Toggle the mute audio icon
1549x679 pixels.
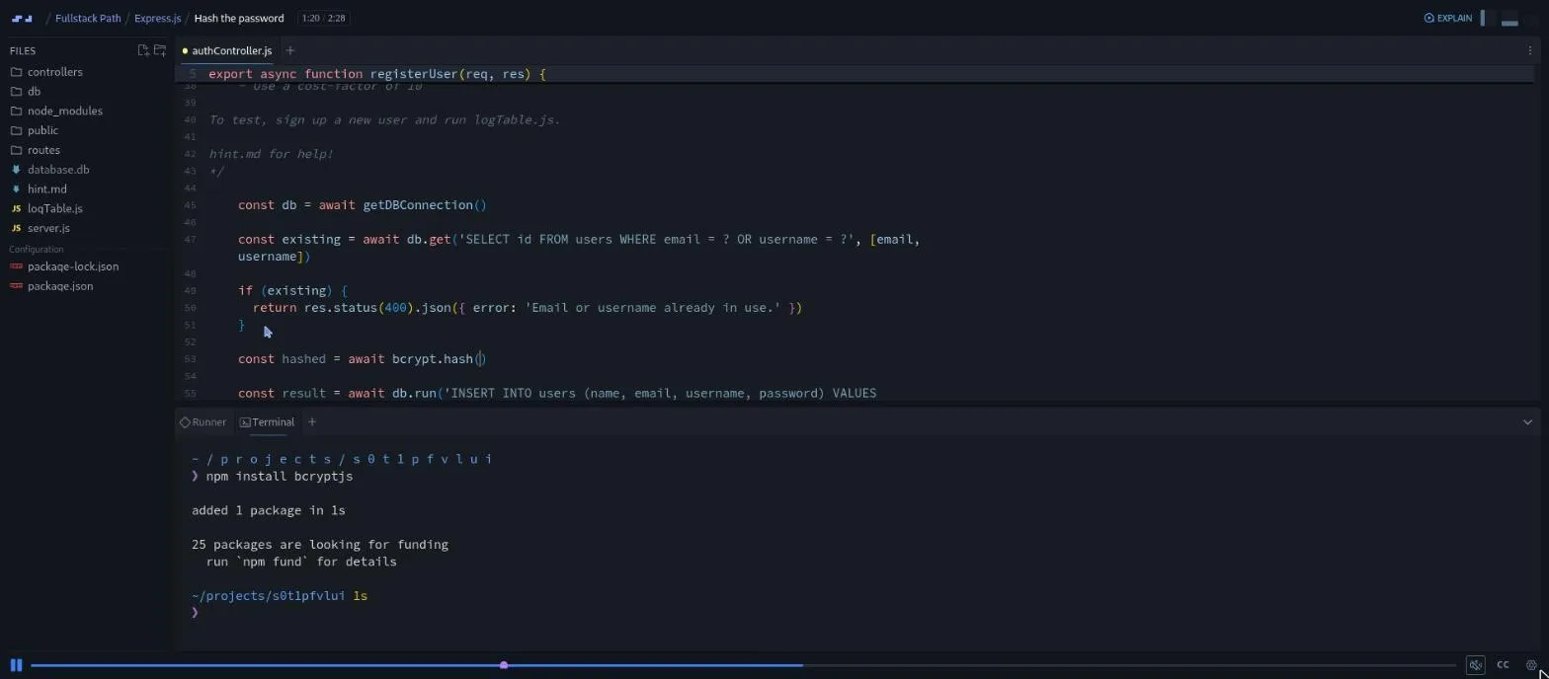coord(1475,665)
